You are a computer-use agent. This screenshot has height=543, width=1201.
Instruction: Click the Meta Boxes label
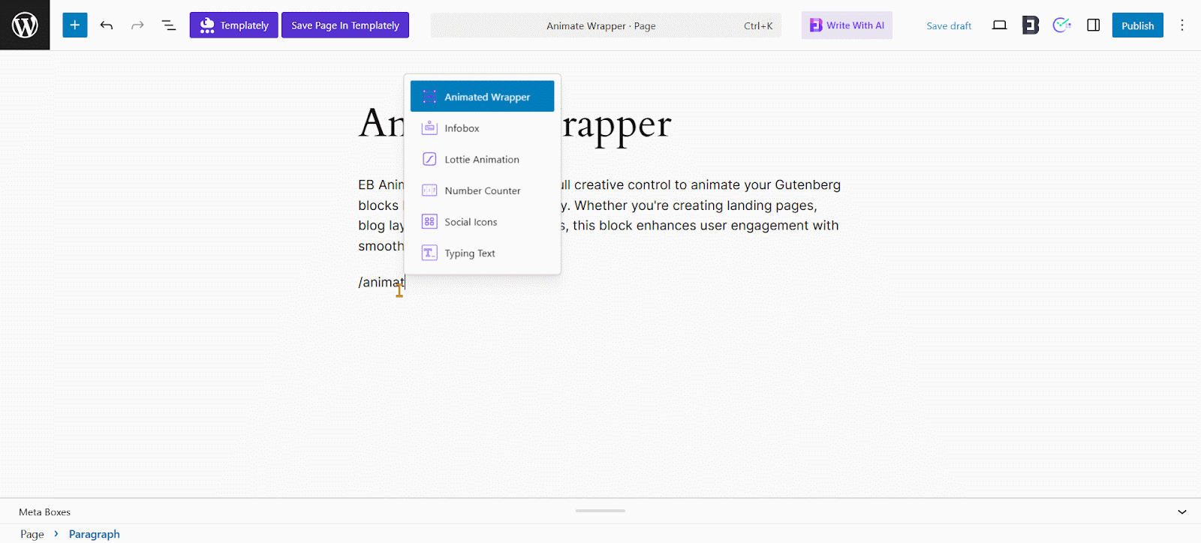point(44,512)
